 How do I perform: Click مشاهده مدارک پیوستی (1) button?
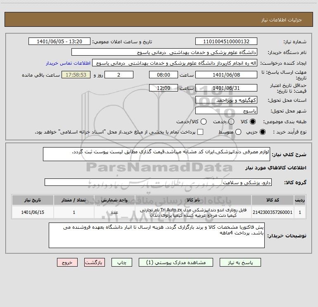click(176, 262)
